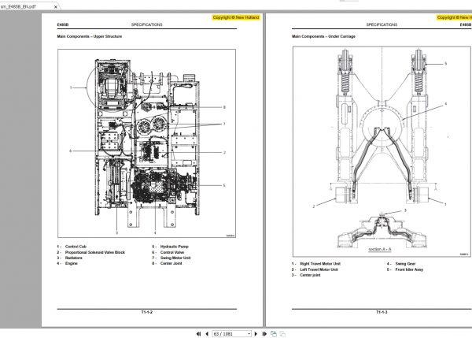Click the previous view icon

(x=274, y=334)
